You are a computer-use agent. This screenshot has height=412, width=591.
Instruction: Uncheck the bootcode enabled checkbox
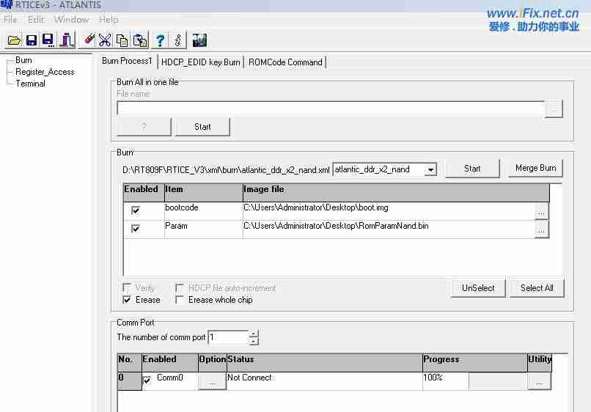click(x=136, y=210)
